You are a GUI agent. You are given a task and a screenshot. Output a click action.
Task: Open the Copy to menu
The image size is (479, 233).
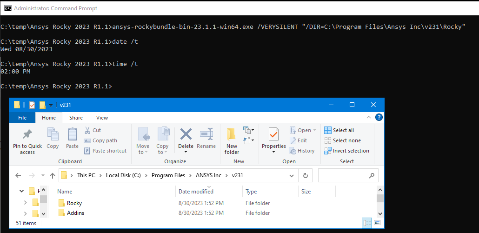click(162, 141)
